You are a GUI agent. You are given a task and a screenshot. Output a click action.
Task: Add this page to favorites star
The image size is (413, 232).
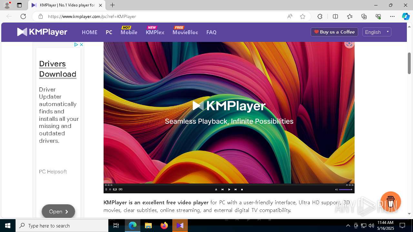303,16
